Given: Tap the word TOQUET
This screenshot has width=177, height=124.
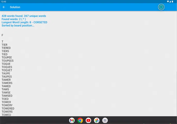Looking at the screenshot, I should [7, 70].
